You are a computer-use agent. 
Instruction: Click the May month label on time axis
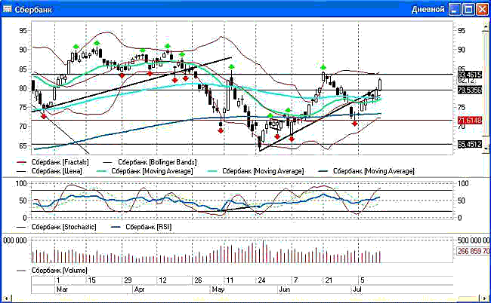tap(218, 289)
